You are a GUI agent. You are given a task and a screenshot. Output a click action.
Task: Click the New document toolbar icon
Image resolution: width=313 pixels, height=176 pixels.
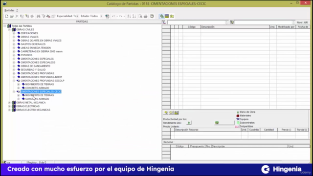(7, 16)
